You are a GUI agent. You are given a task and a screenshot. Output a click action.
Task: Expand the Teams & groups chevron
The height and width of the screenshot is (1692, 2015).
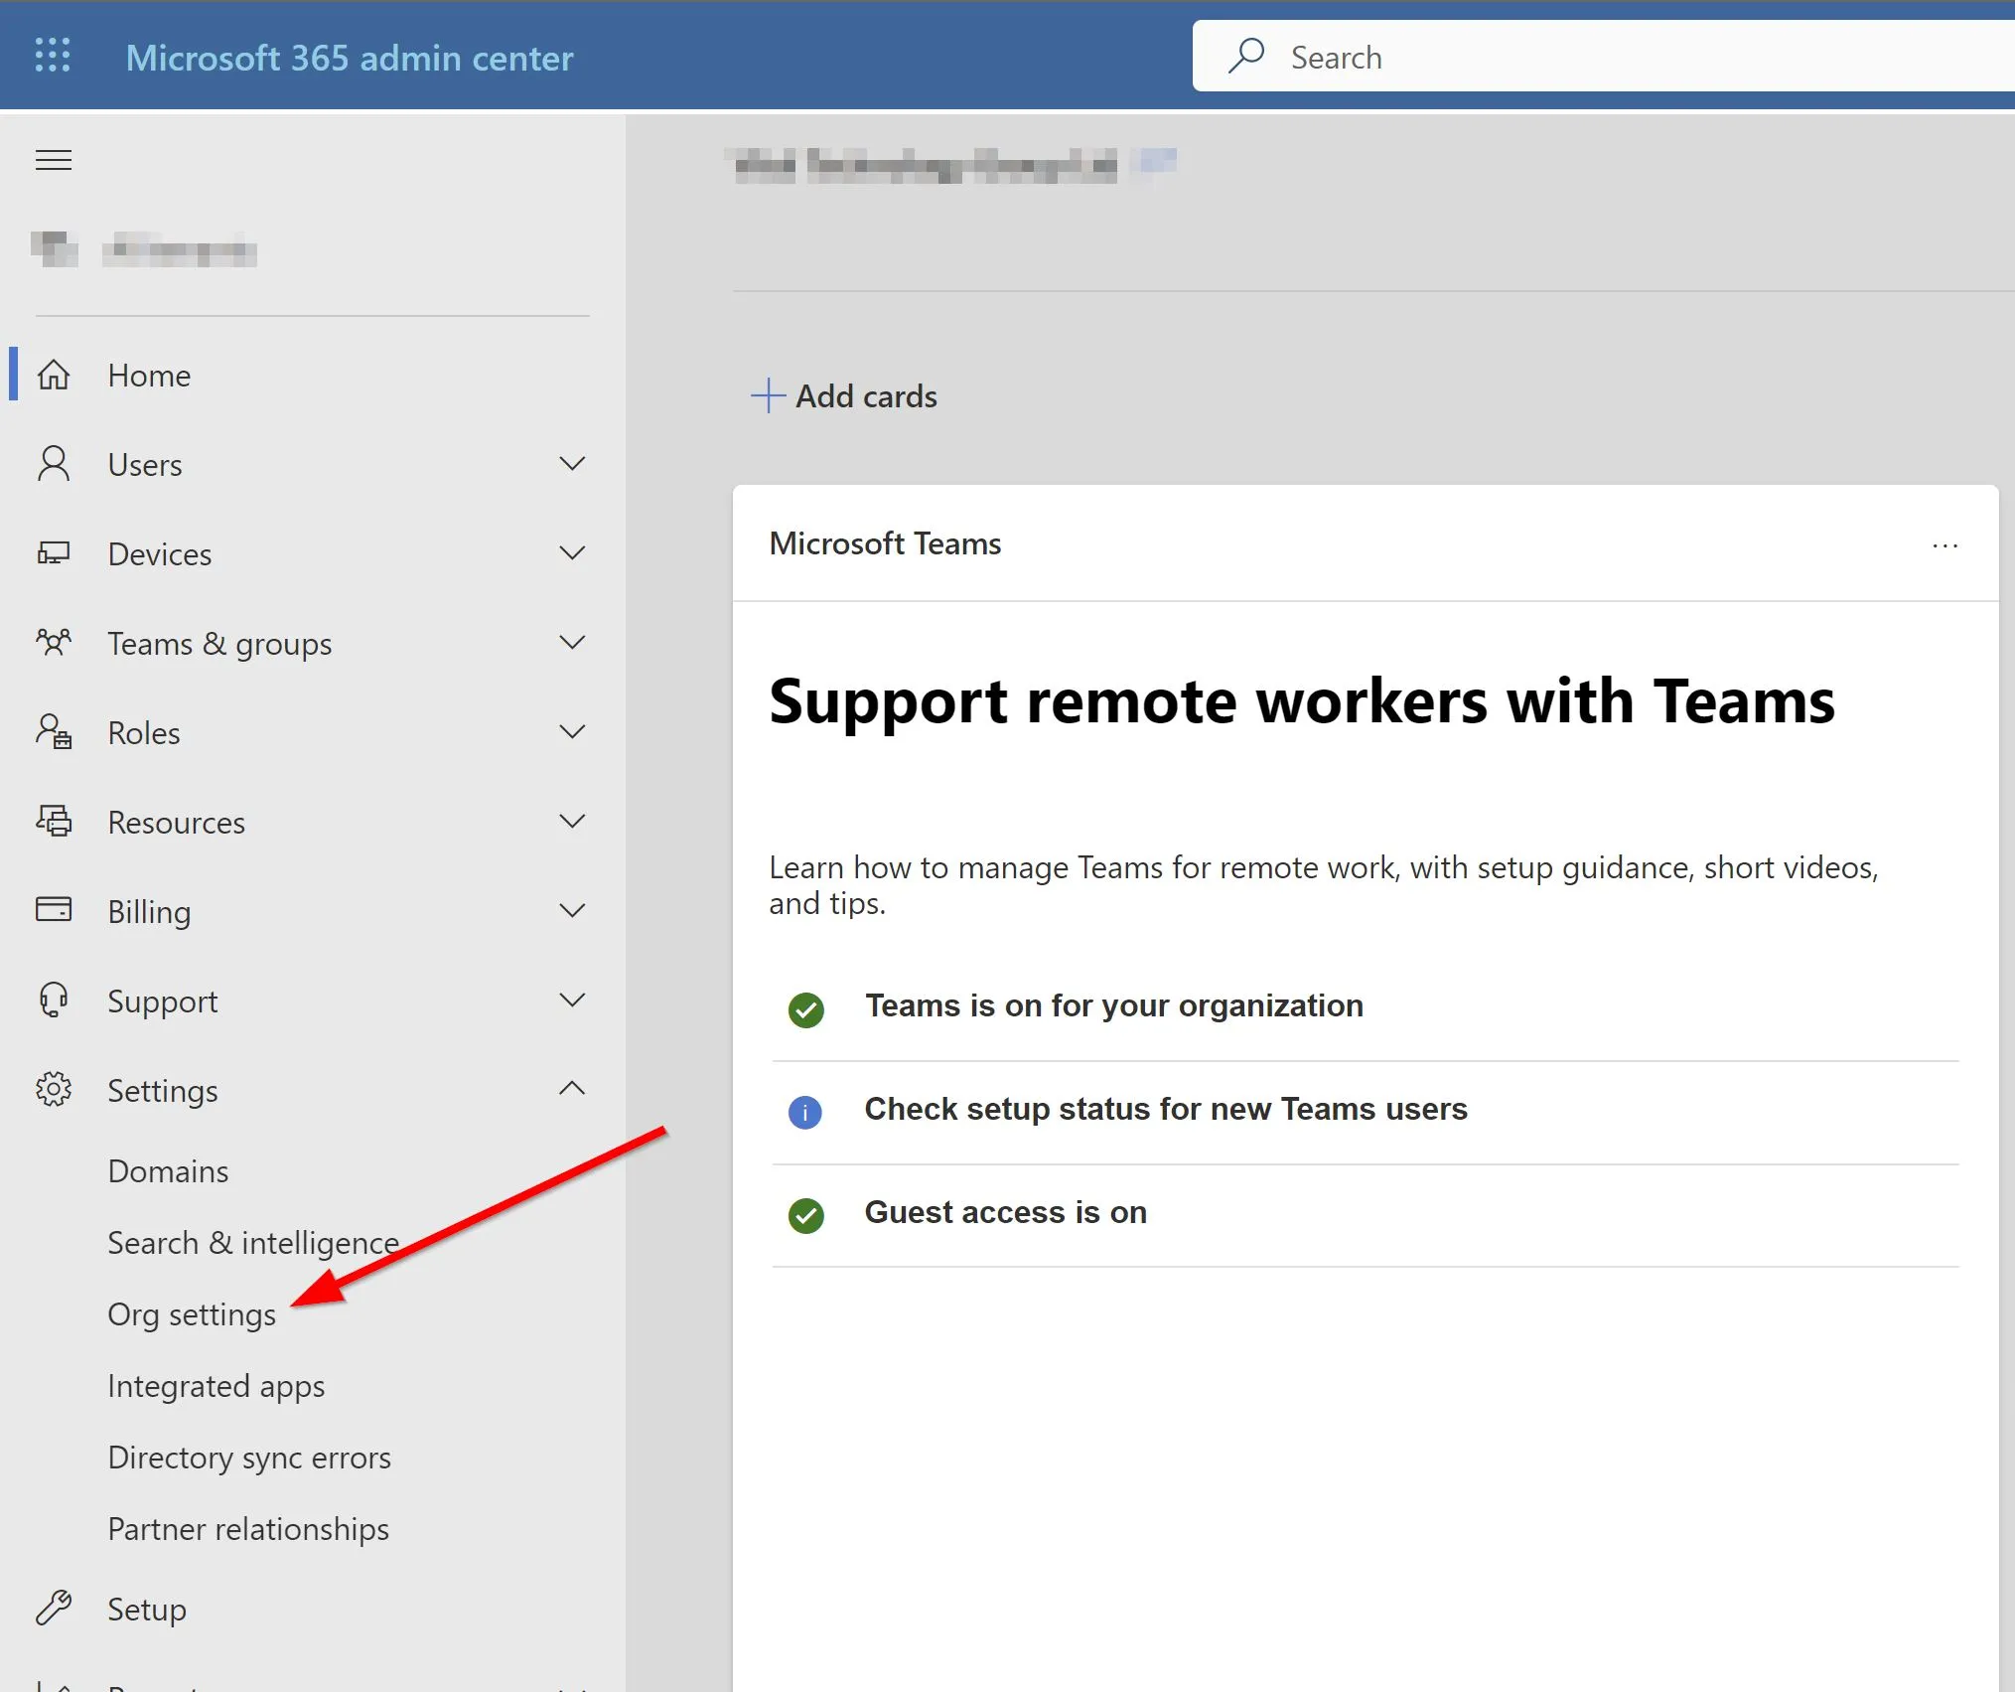(x=572, y=643)
